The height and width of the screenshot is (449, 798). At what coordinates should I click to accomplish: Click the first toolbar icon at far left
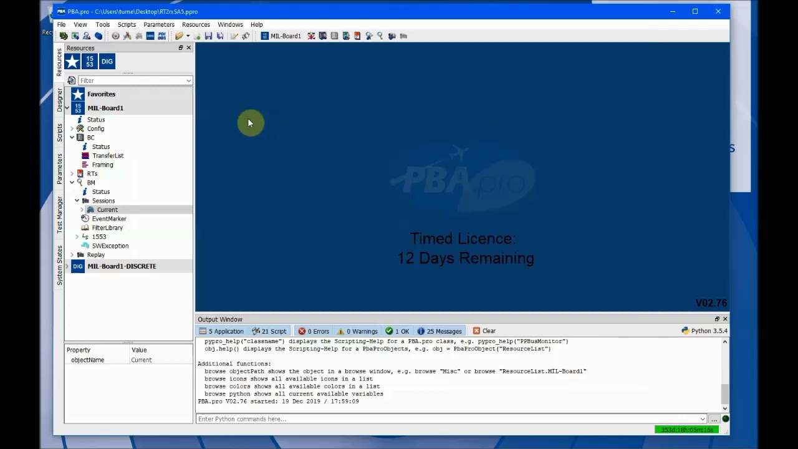pyautogui.click(x=63, y=36)
